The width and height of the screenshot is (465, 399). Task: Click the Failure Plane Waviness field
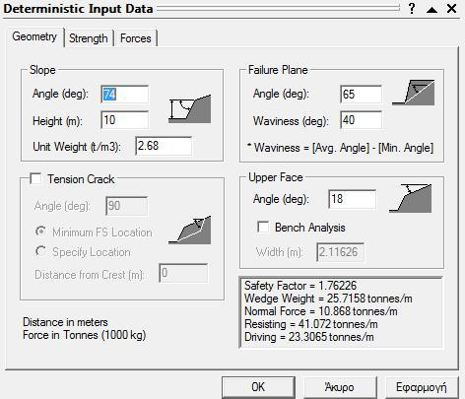click(362, 120)
